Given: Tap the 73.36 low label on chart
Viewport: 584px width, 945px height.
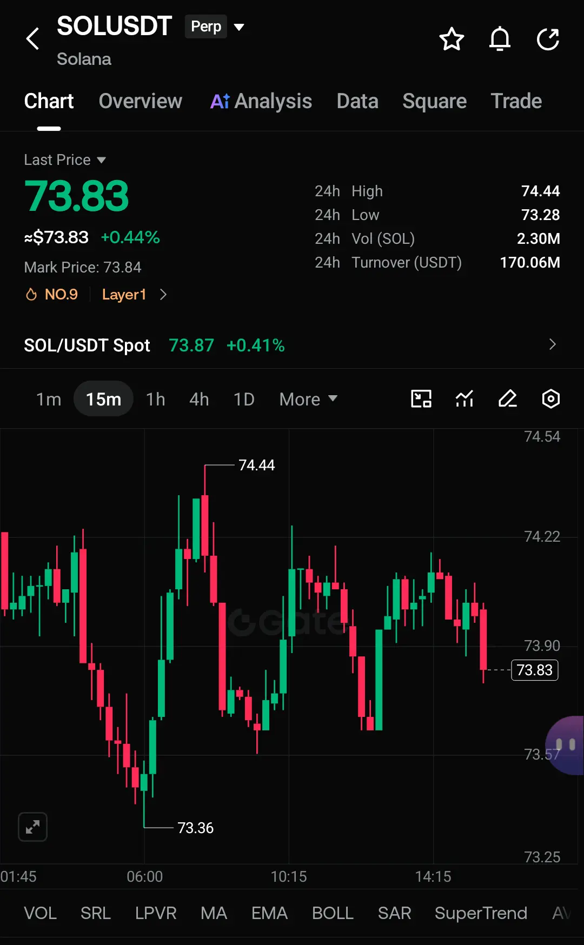Looking at the screenshot, I should pyautogui.click(x=196, y=828).
